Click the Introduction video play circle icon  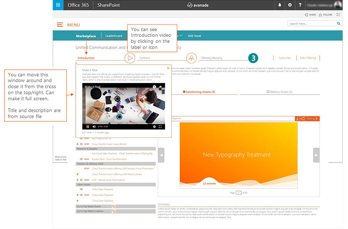pos(130,58)
